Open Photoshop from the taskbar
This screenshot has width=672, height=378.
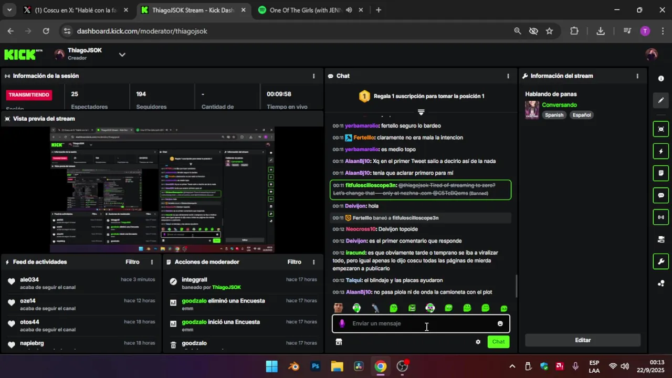pos(316,366)
